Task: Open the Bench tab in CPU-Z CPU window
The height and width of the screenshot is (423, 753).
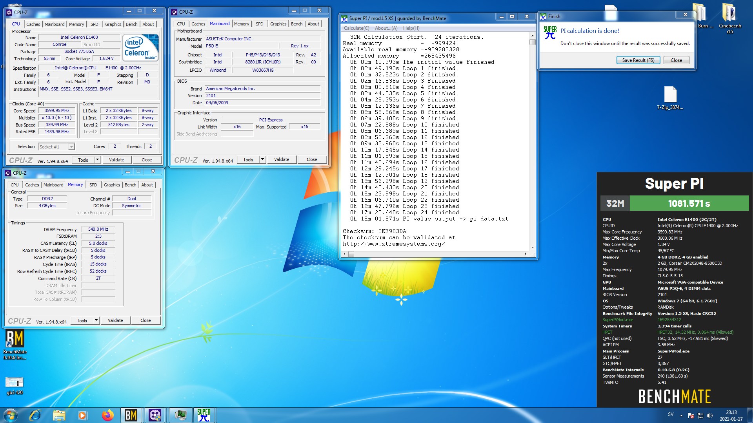Action: pos(131,24)
